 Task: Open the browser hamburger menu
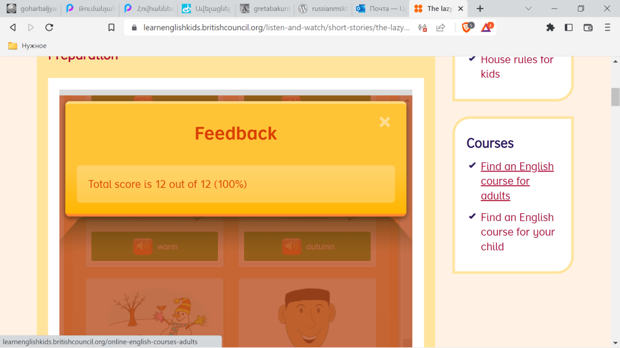(607, 27)
